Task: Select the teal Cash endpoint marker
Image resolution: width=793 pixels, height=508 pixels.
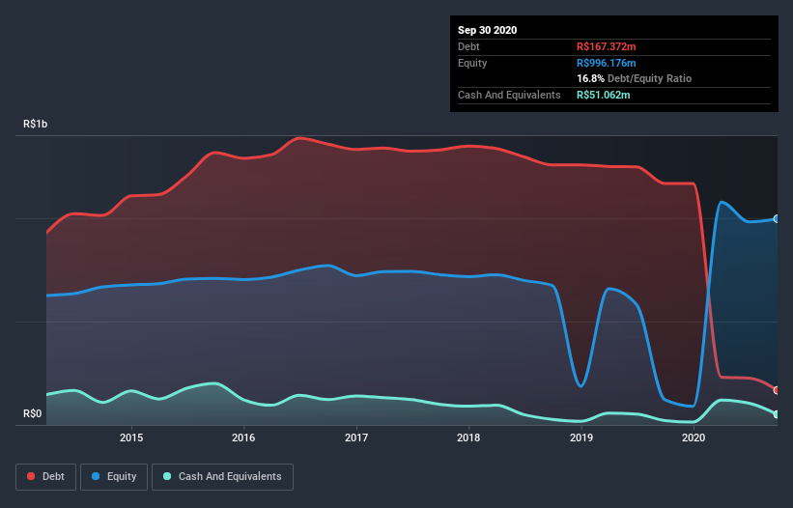Action: click(x=777, y=414)
